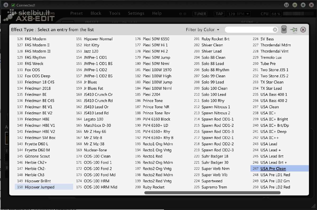Clear the search field with its X icon
317x210 pixels.
(275, 30)
